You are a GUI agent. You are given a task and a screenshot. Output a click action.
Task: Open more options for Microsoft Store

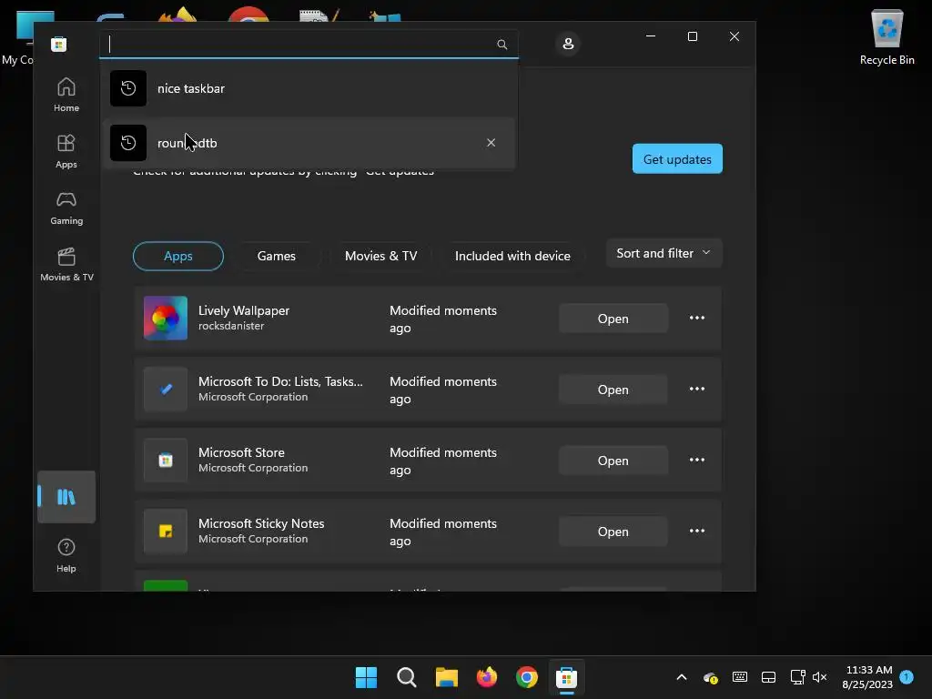point(697,460)
